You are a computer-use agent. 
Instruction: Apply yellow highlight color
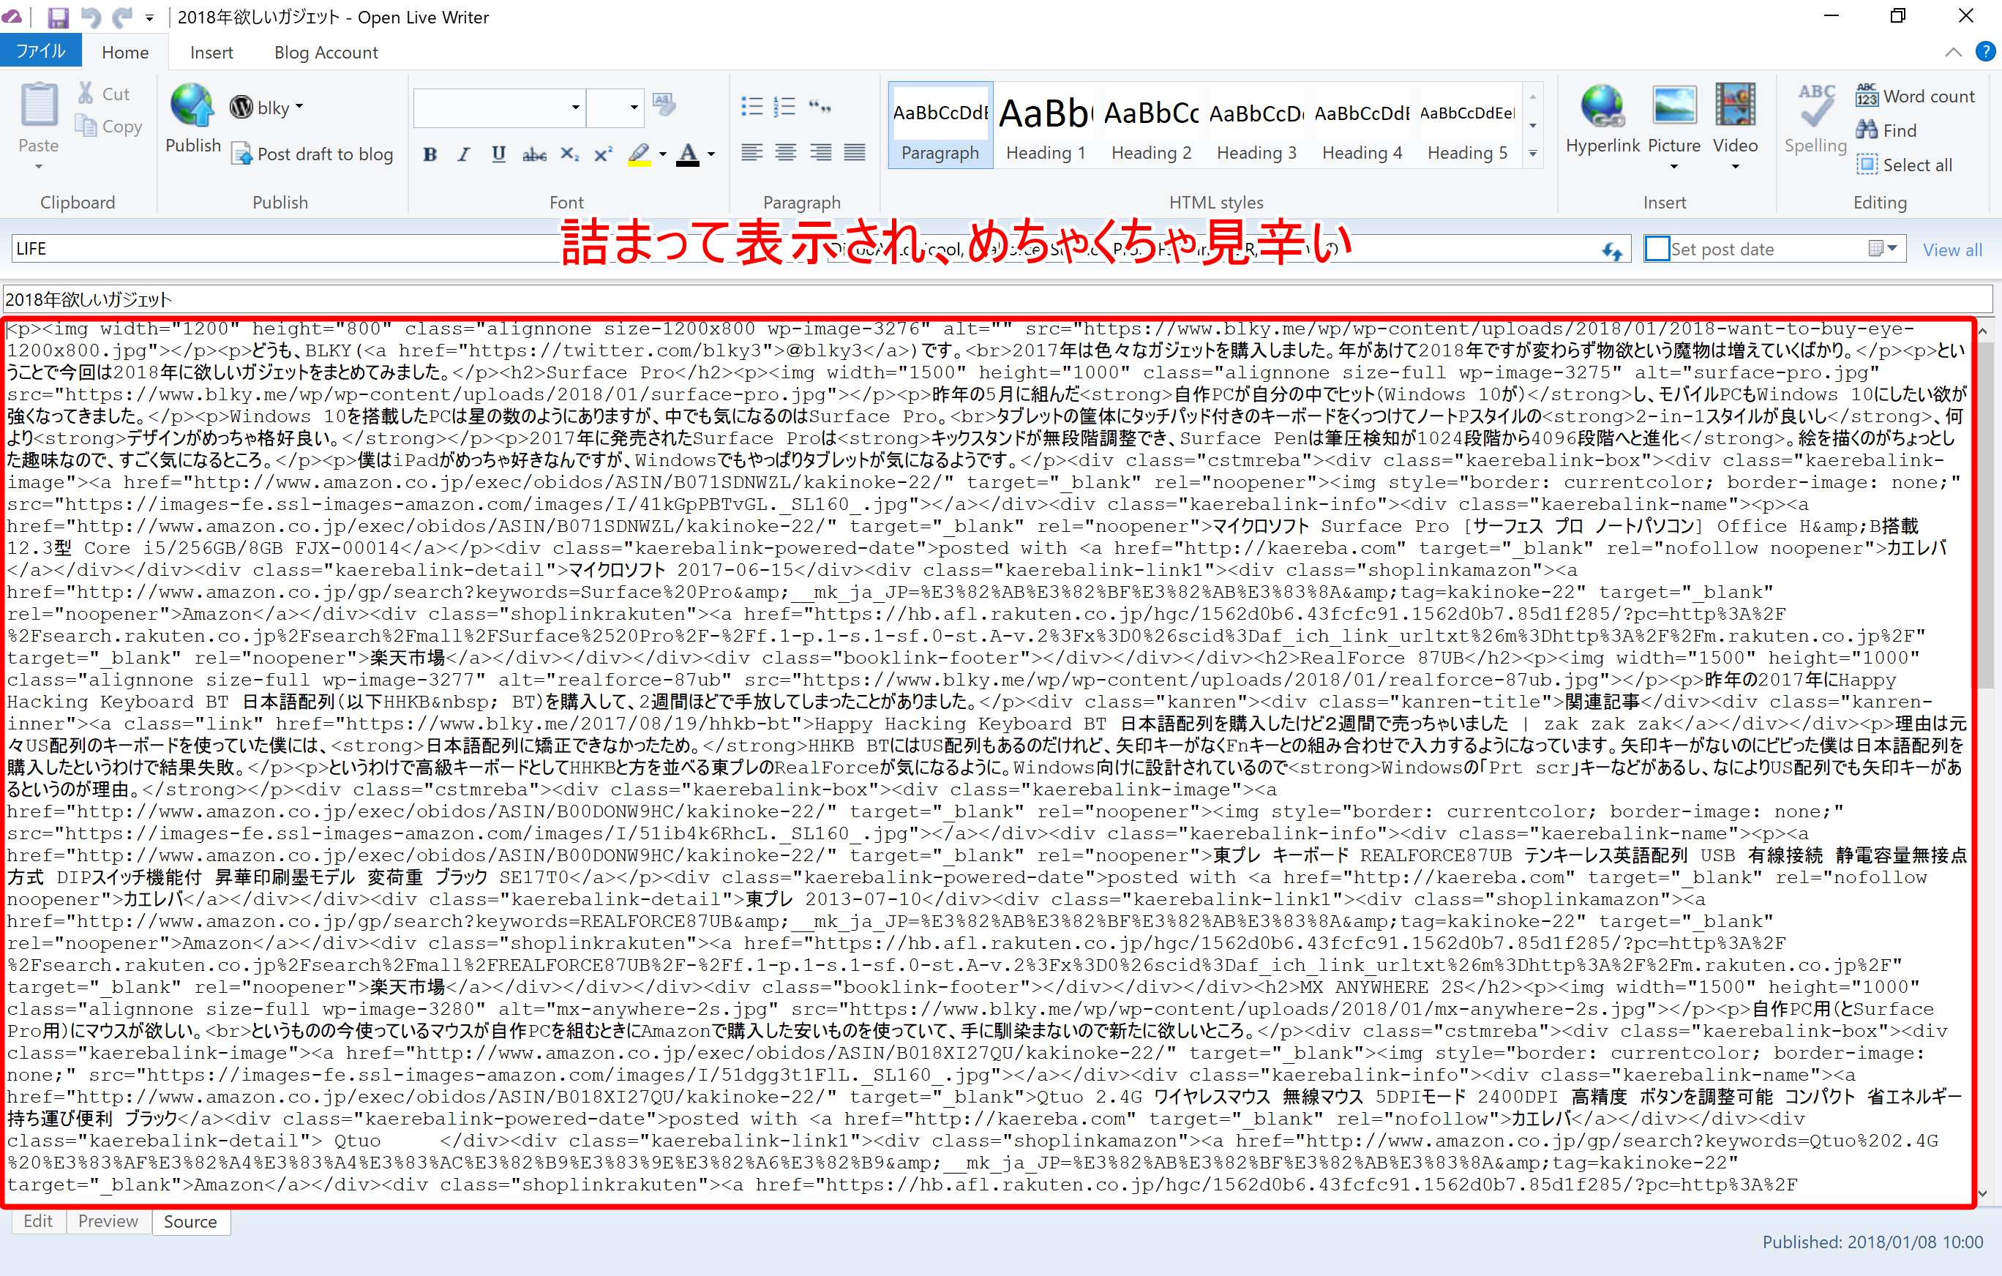[639, 154]
